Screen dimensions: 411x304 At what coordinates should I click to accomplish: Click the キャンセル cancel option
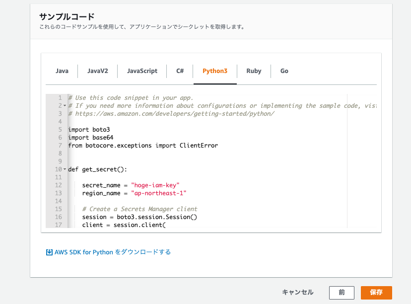click(x=297, y=293)
